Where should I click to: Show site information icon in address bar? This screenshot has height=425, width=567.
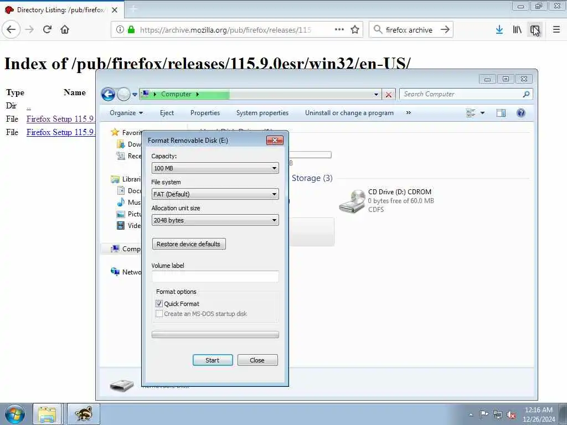pos(120,30)
